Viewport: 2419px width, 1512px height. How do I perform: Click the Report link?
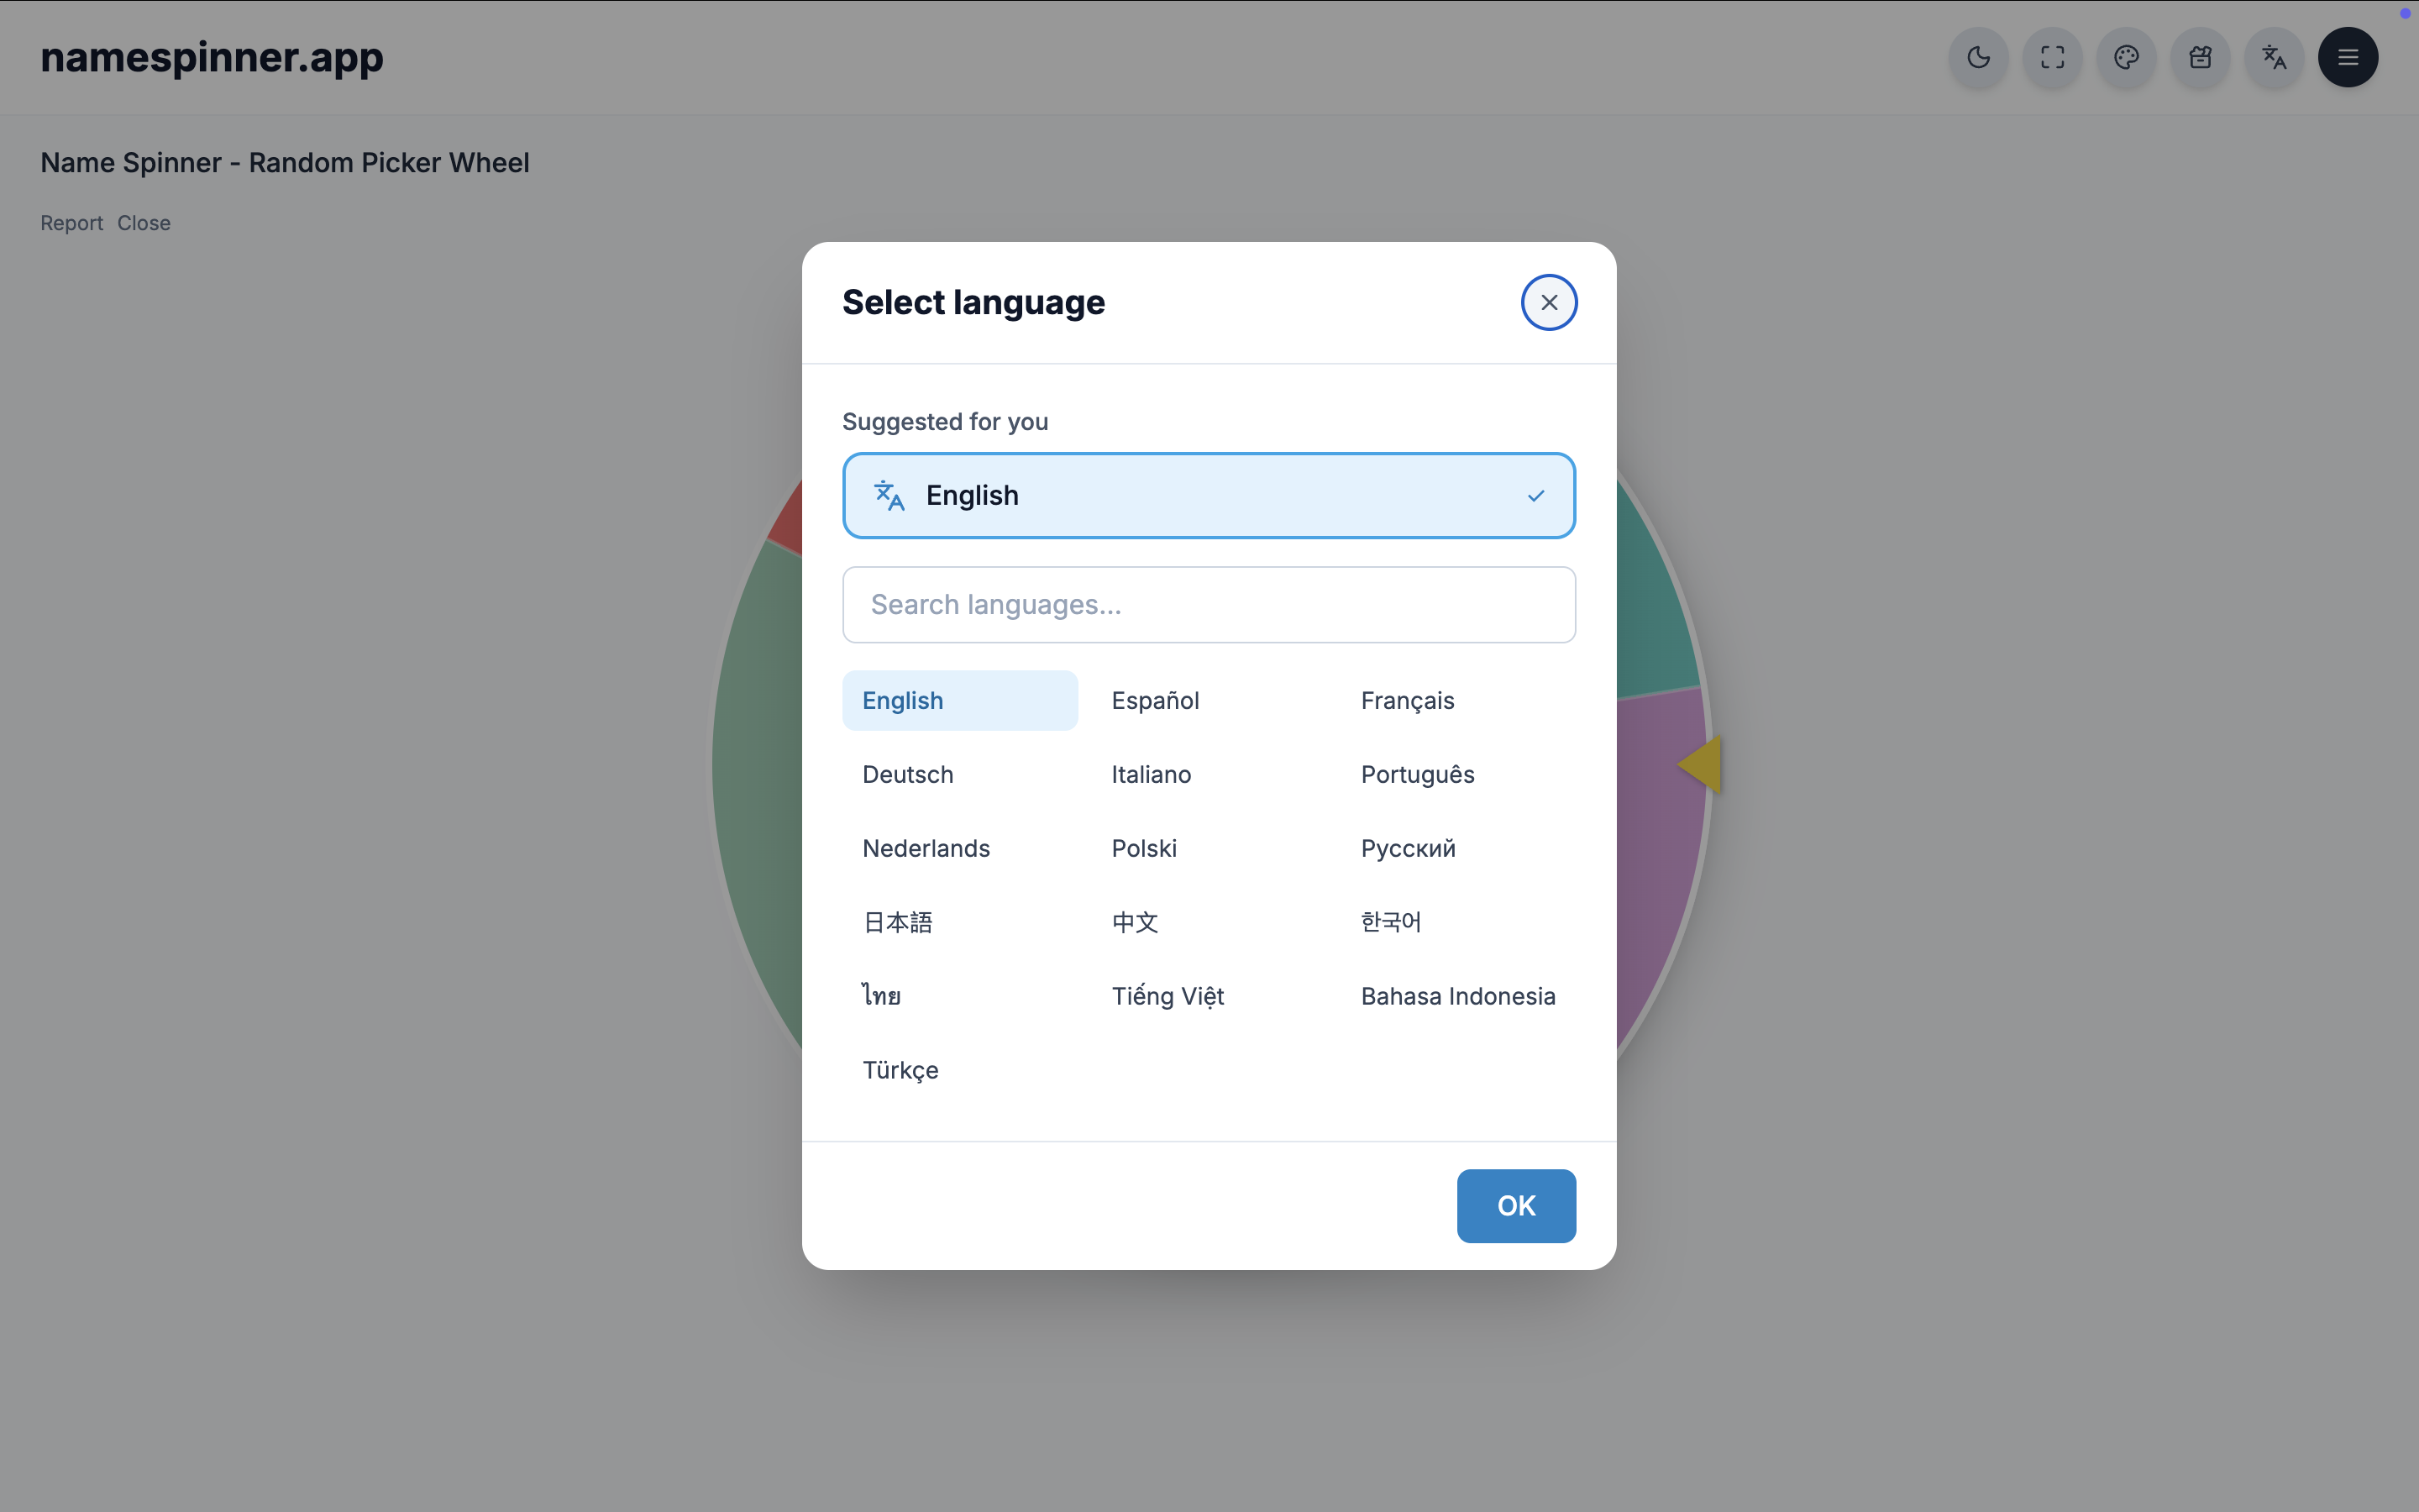tap(71, 223)
